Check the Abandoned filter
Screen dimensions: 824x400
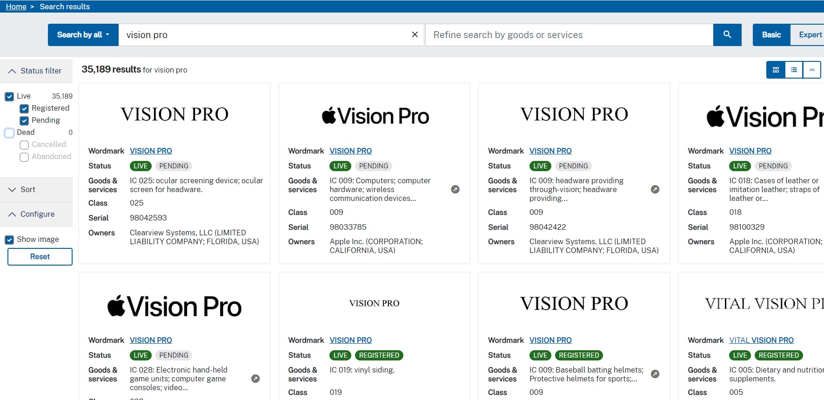click(x=24, y=157)
